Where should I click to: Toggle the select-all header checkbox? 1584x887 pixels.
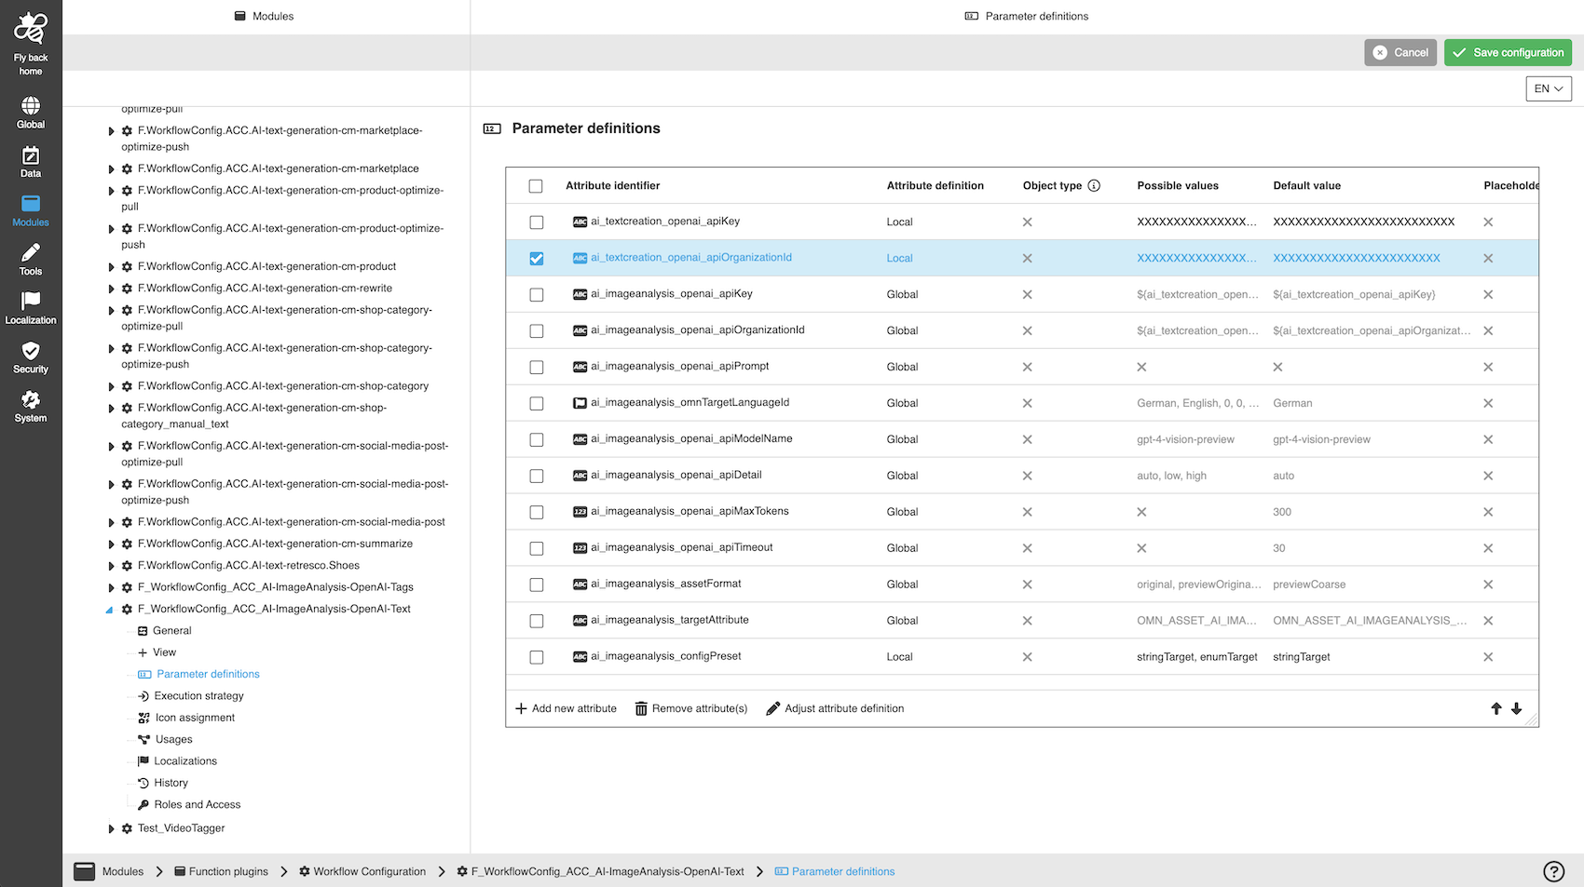click(536, 186)
